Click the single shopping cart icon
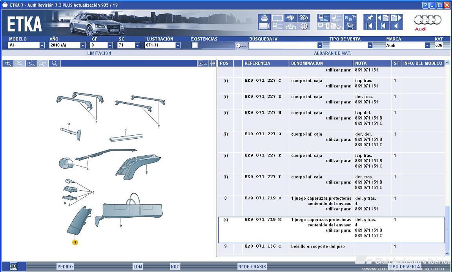Image resolution: width=452 pixels, height=272 pixels. point(350,26)
